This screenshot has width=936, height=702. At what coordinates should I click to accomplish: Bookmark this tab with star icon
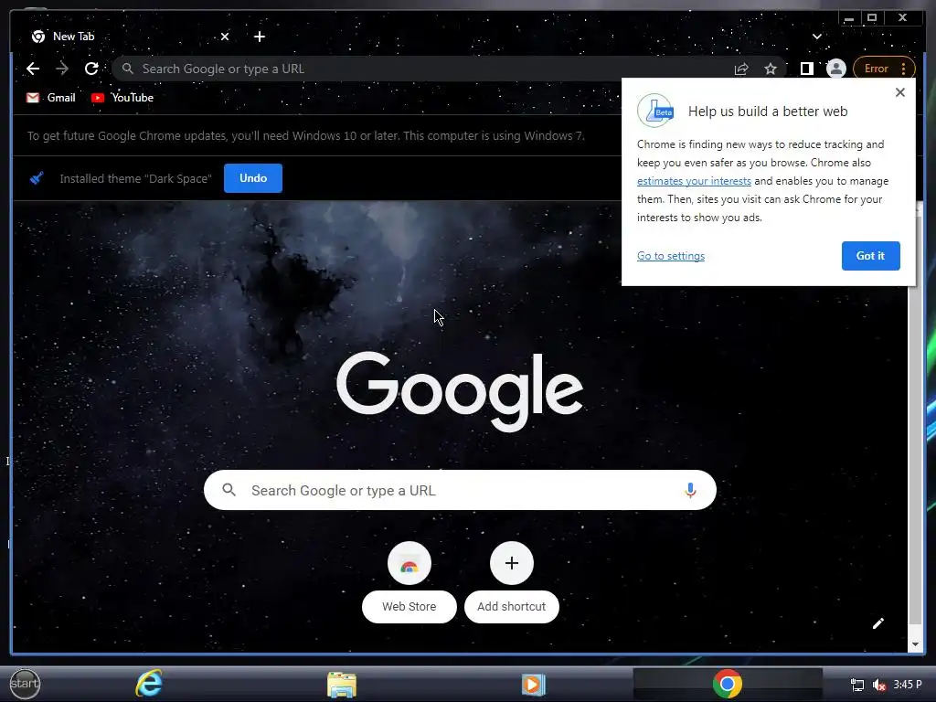point(771,69)
